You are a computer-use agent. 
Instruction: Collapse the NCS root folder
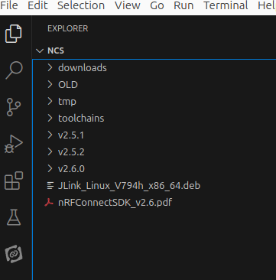40,50
